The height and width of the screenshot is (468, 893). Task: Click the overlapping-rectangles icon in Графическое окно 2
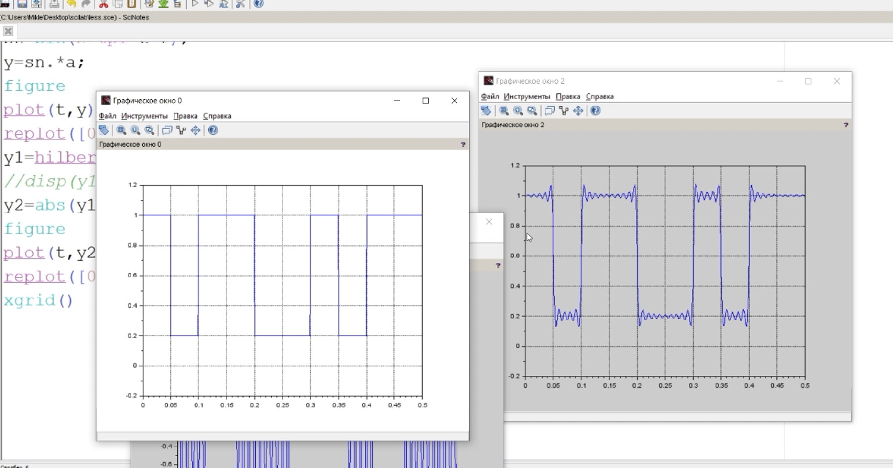549,110
